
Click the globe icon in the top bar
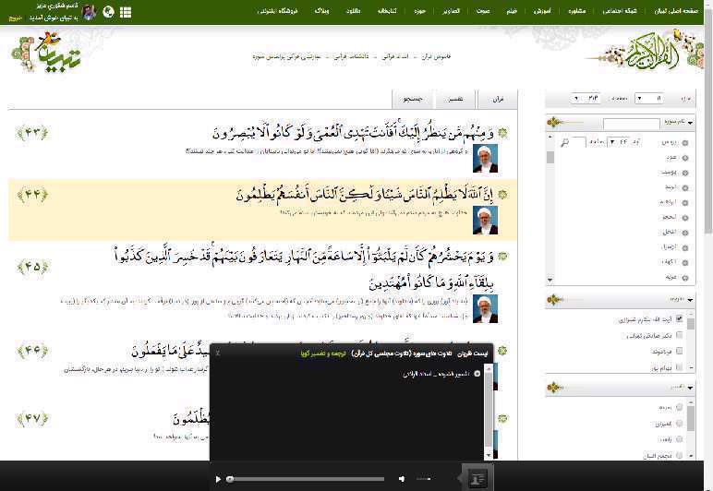click(x=108, y=12)
